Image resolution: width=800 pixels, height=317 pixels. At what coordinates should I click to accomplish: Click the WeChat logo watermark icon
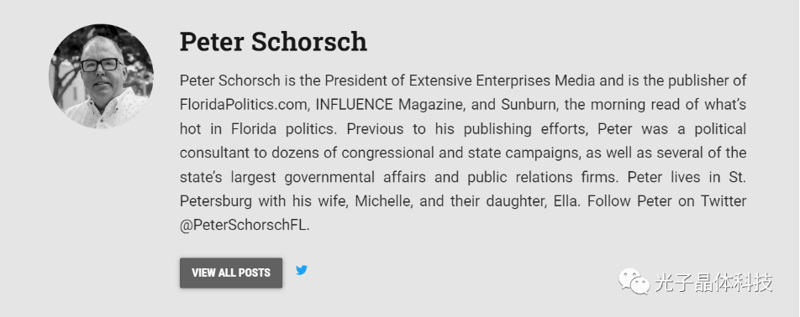coord(634,281)
